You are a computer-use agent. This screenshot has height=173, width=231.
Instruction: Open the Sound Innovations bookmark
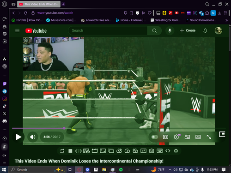201,20
